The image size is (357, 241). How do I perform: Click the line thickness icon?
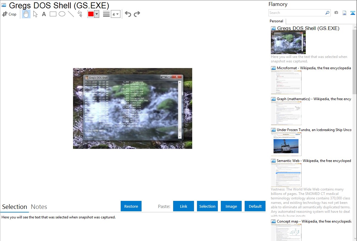tap(106, 14)
